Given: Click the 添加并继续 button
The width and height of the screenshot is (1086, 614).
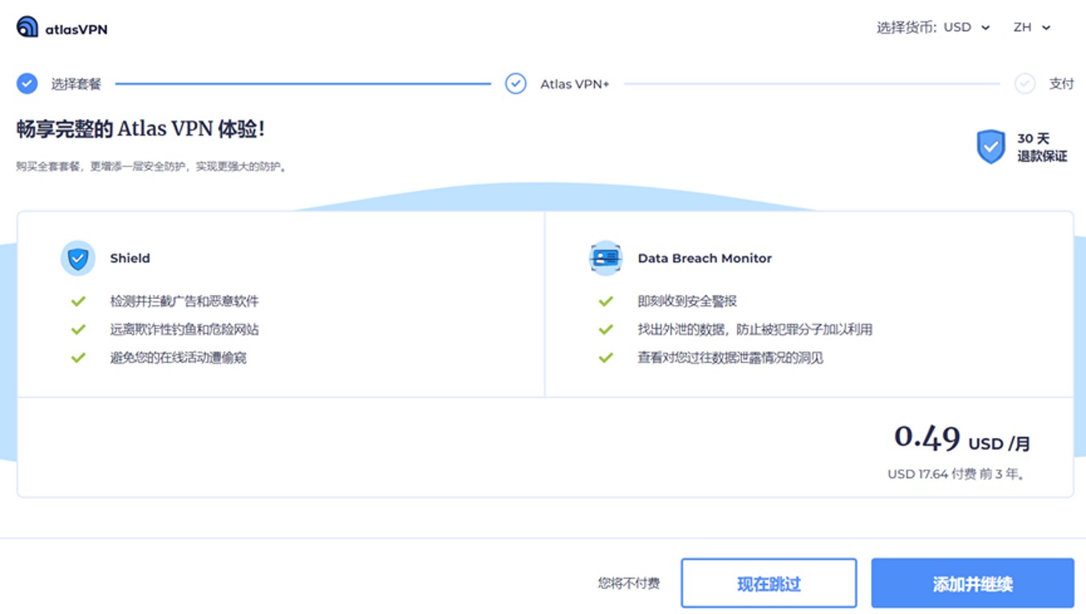Looking at the screenshot, I should 973,583.
